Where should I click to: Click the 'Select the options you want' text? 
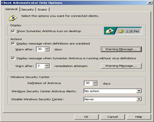[60, 16]
